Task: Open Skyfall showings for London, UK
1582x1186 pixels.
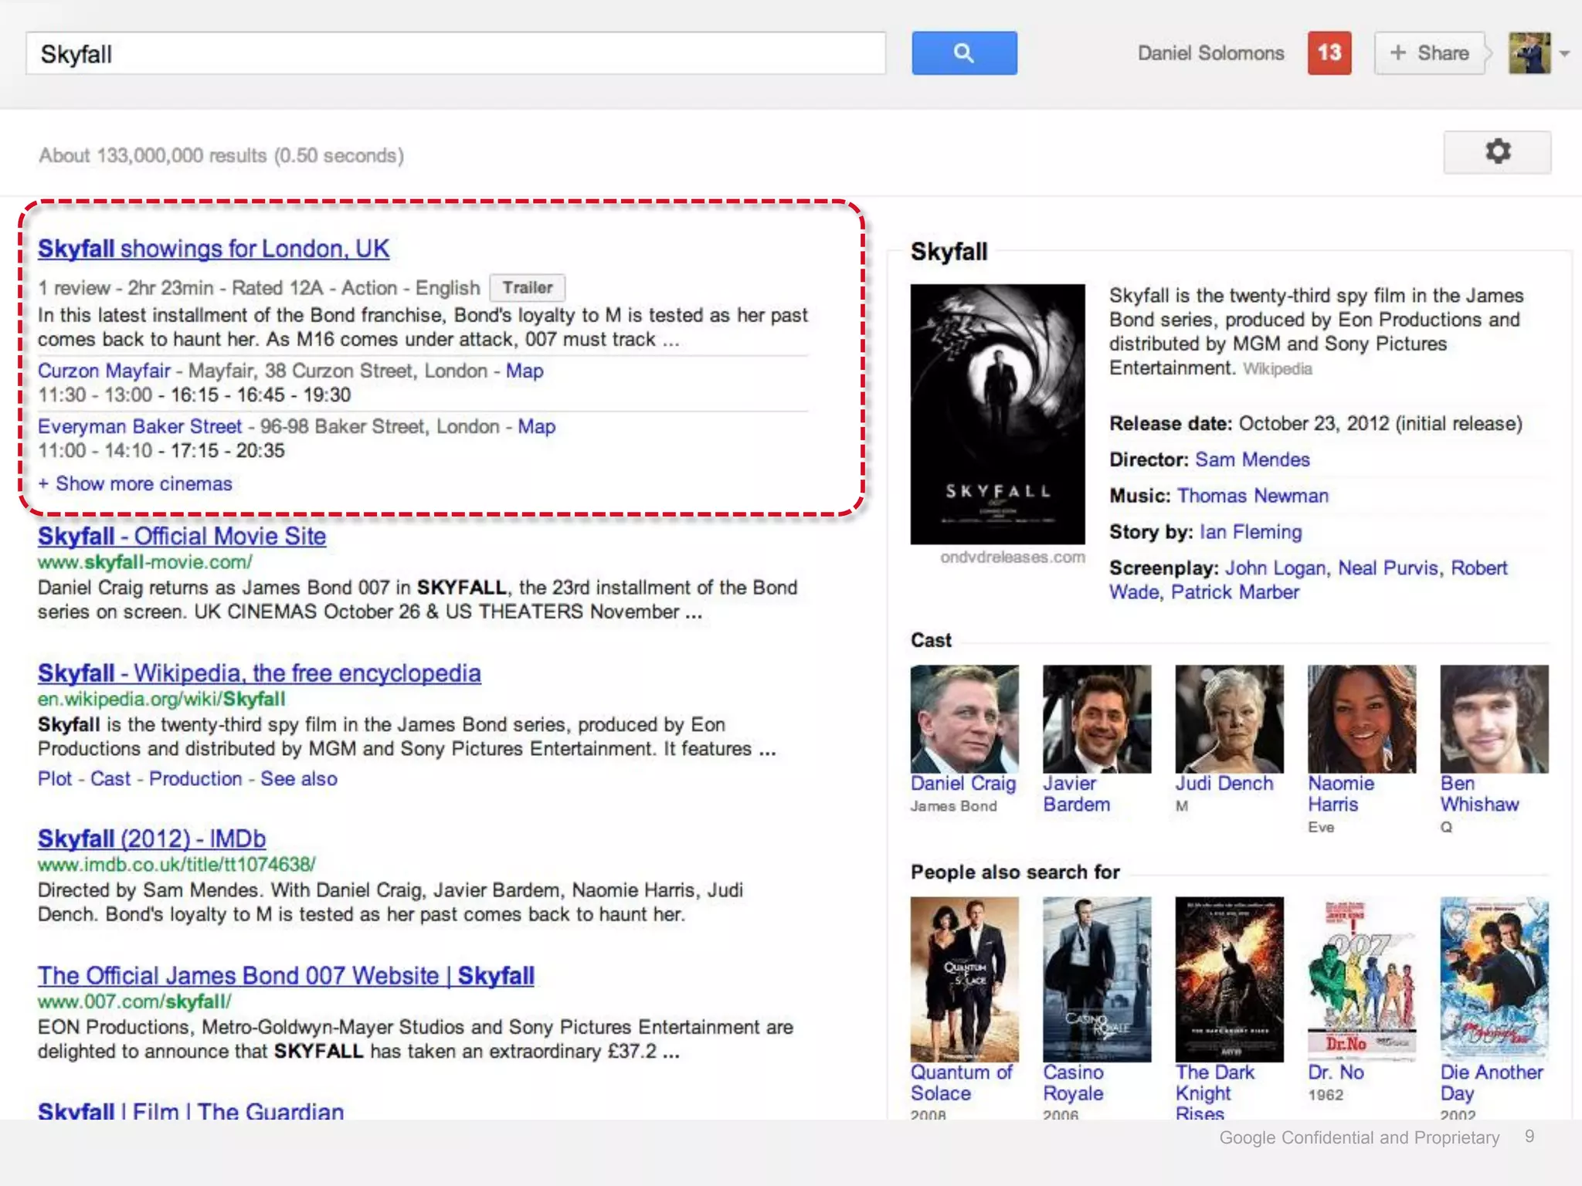Action: (213, 249)
